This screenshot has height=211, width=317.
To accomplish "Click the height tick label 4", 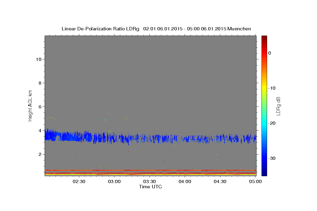I will click(40, 131).
